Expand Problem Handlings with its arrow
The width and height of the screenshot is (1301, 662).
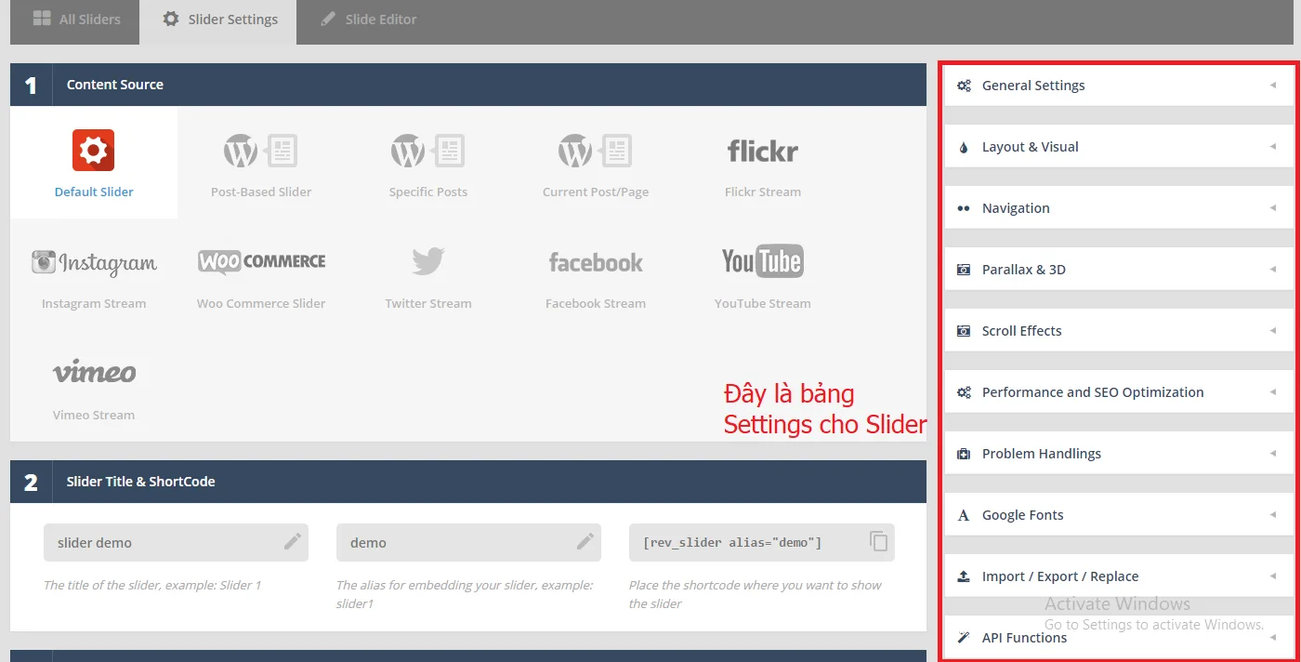click(1273, 454)
